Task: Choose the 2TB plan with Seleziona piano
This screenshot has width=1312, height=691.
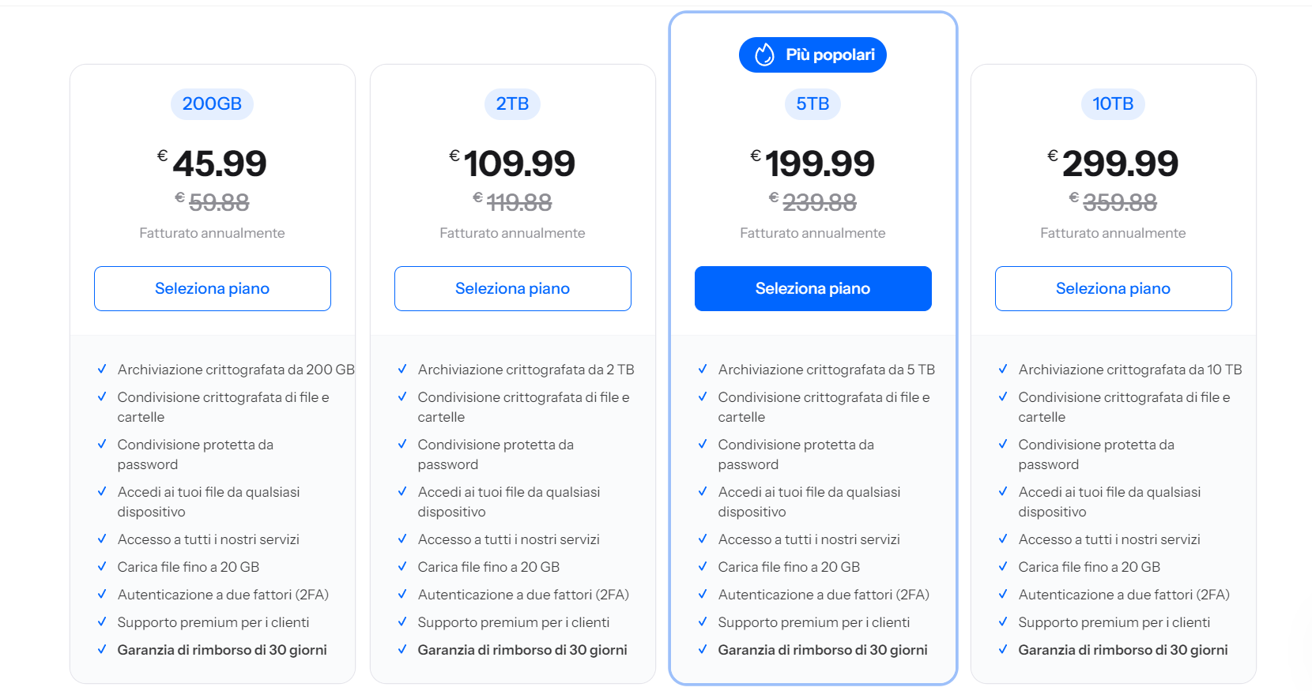Action: tap(512, 288)
